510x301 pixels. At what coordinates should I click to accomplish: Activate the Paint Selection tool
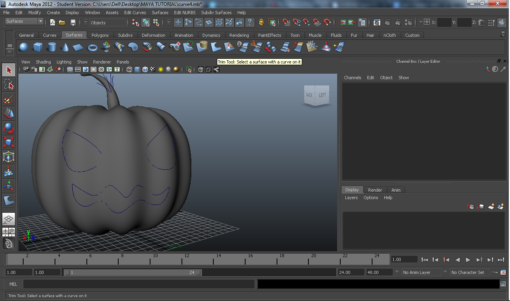[x=9, y=99]
